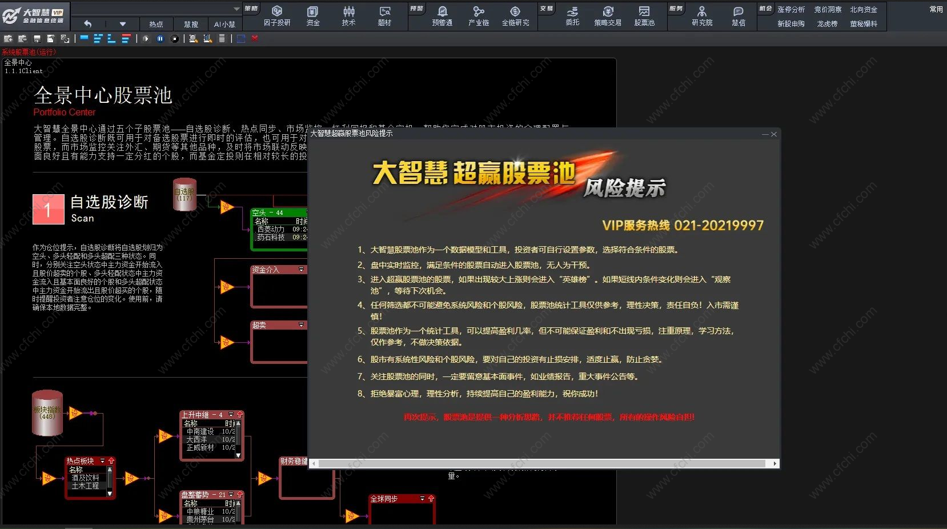Viewport: 947px width, 529px height.
Task: Open the 委托 order entrustment tool
Action: tap(572, 15)
